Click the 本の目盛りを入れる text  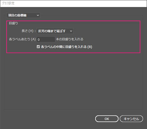(x=69, y=39)
